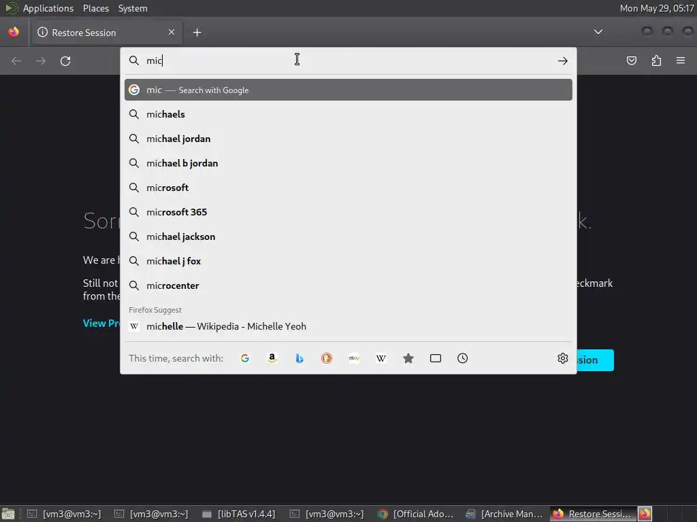
Task: Choose the 'michael jordan' suggestion
Action: pyautogui.click(x=348, y=139)
